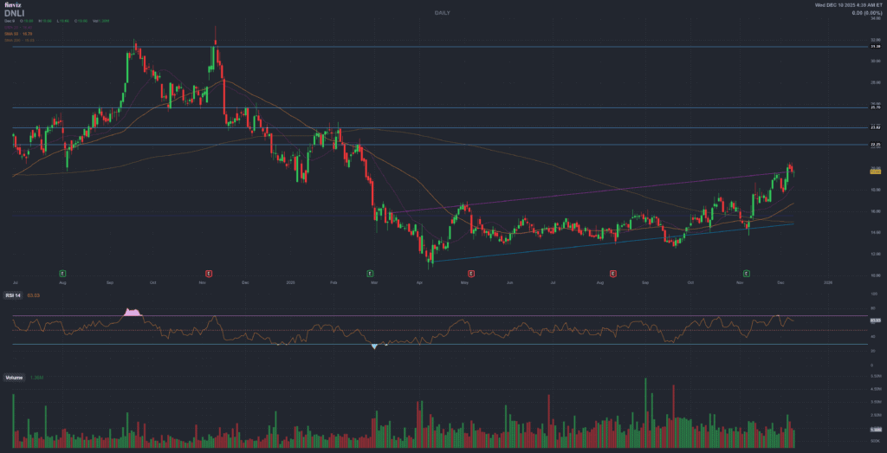The image size is (887, 453).
Task: Click the 25.70 horizontal level price label
Action: pyautogui.click(x=875, y=108)
